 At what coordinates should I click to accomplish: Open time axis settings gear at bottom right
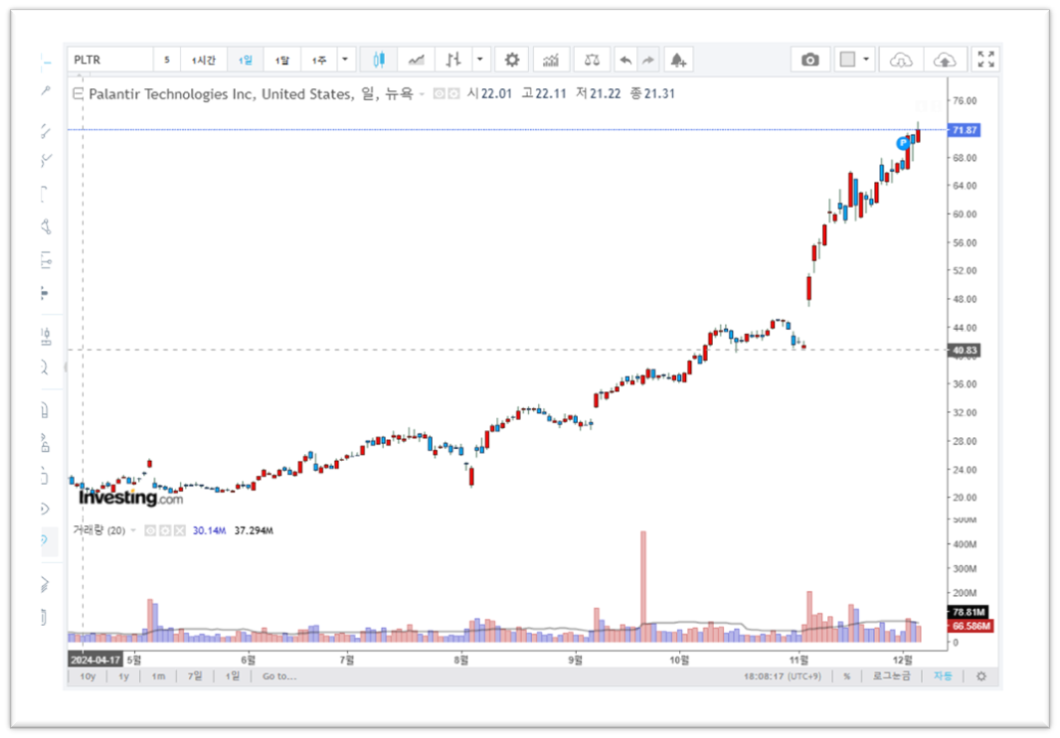[x=980, y=675]
